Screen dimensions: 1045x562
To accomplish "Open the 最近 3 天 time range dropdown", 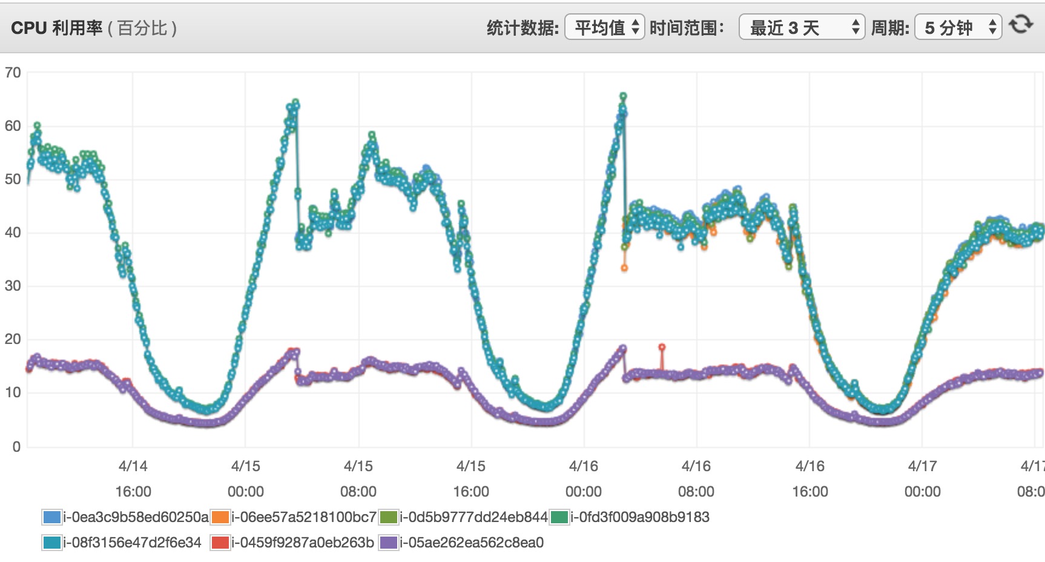I will pos(802,27).
